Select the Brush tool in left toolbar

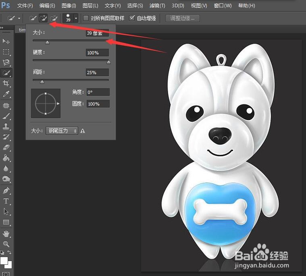[6, 116]
